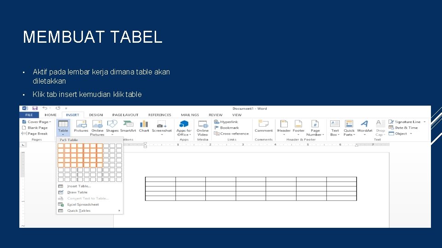
Task: Click the Save icon in quick access toolbar
Action: tap(35, 108)
